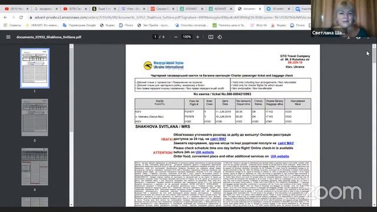This screenshot has height=212, width=377.
Task: Open the UKRAINT bookmark
Action: tap(42, 25)
